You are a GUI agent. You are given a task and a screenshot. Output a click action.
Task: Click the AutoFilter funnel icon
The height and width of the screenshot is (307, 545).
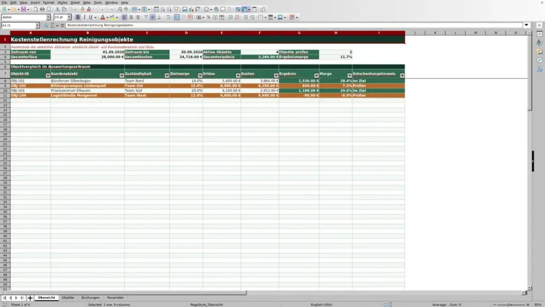[x=176, y=10]
